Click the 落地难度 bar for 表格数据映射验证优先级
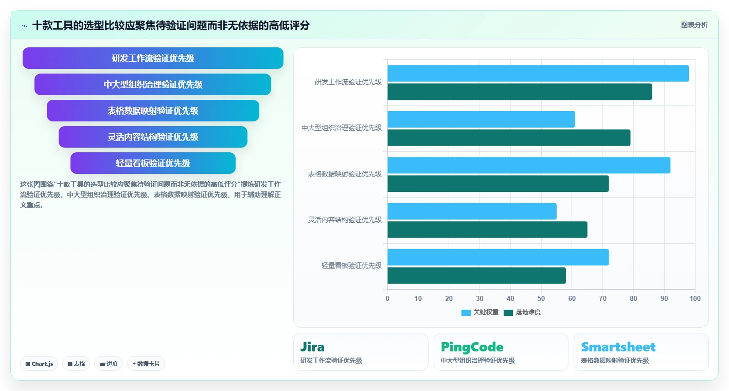Viewport: 729px width, 391px height. (498, 184)
